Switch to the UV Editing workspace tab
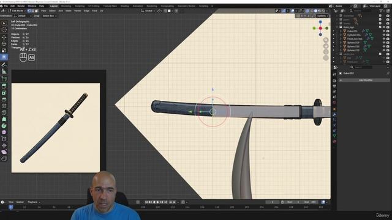The image size is (392, 220). click(x=94, y=6)
